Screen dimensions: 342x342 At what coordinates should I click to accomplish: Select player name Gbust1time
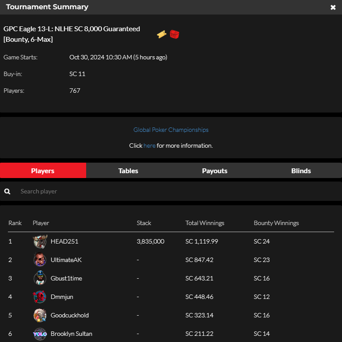[66, 278]
